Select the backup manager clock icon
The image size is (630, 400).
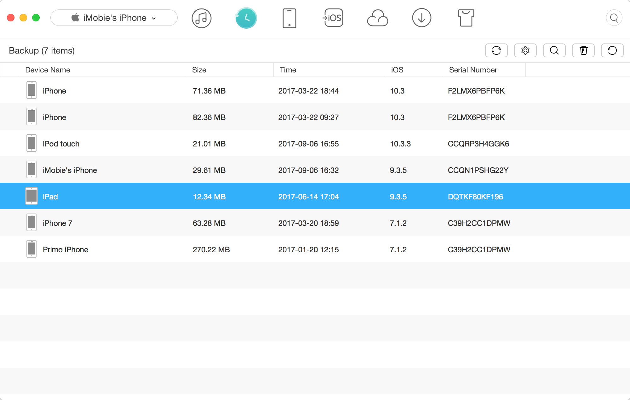[x=246, y=18]
